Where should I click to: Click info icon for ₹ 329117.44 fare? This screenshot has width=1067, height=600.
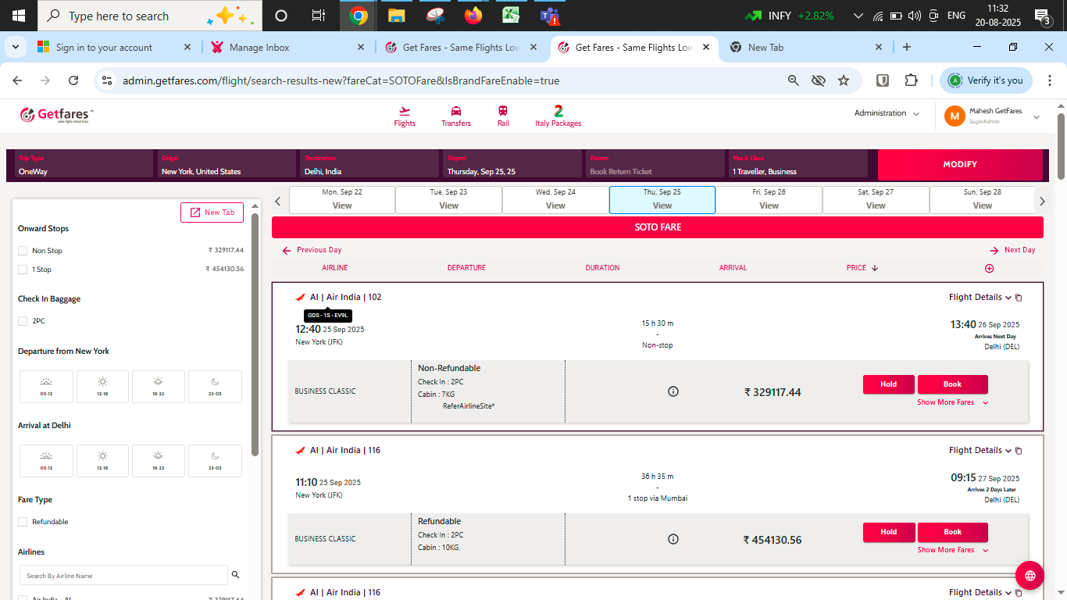[x=673, y=391]
